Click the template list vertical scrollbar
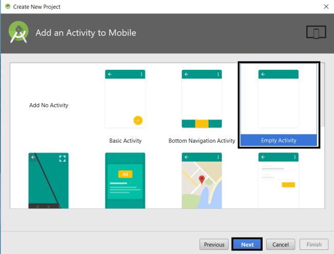 (x=323, y=95)
